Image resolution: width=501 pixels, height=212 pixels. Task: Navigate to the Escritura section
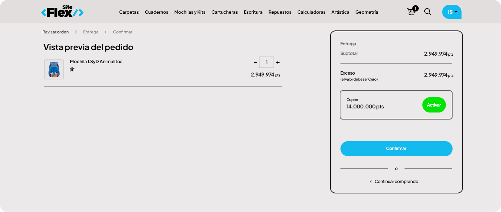(x=253, y=12)
